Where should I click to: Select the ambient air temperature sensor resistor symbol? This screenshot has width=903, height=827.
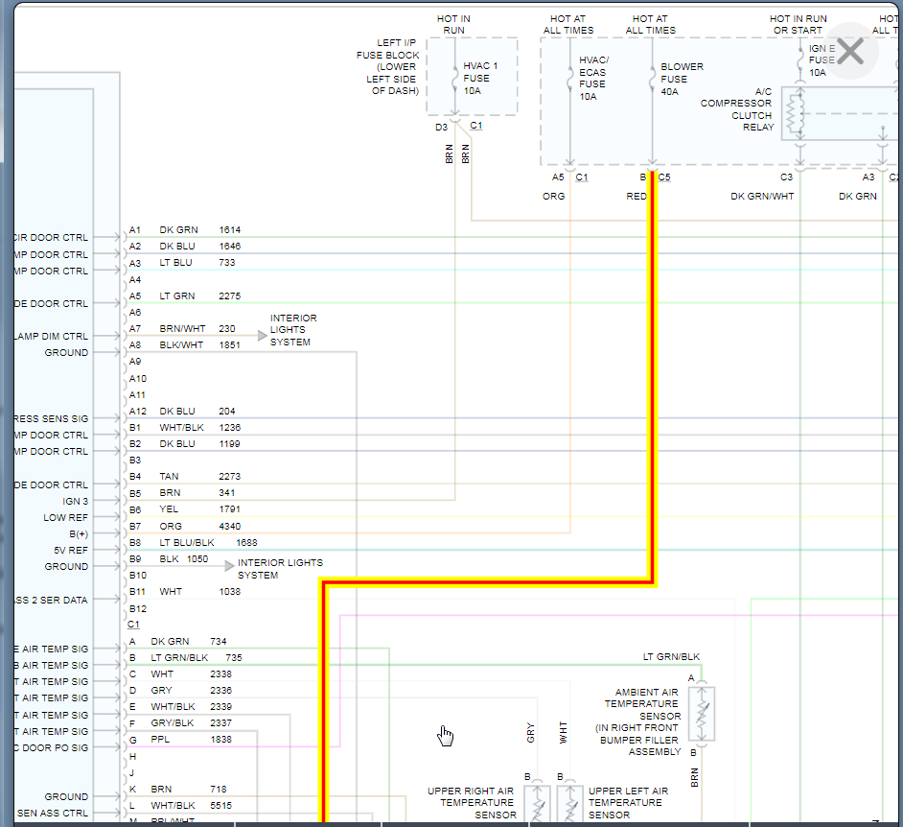702,714
